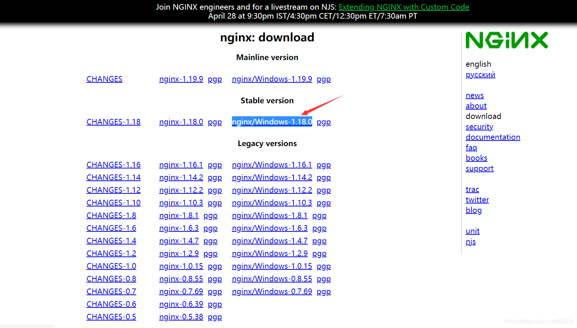The image size is (577, 328).
Task: Download nginx-0.6.39 source
Action: [x=181, y=304]
